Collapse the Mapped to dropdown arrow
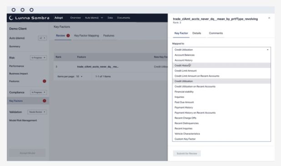281x166 pixels. point(267,50)
